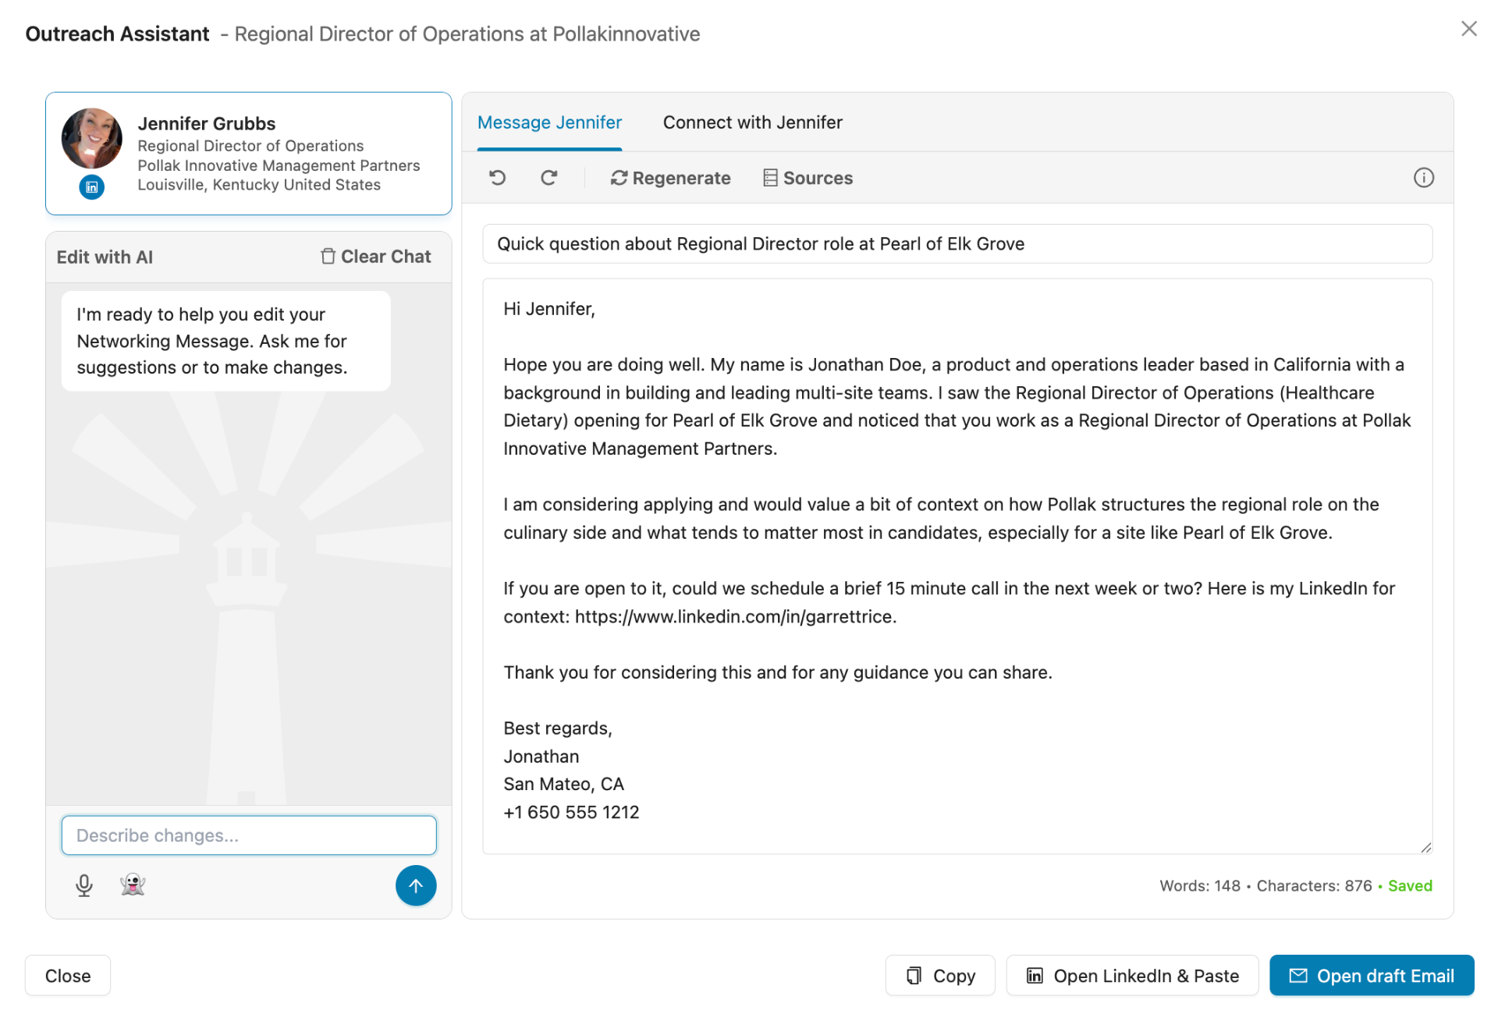This screenshot has height=1014, width=1498.
Task: Click the ghost emoji icon
Action: pos(133,885)
